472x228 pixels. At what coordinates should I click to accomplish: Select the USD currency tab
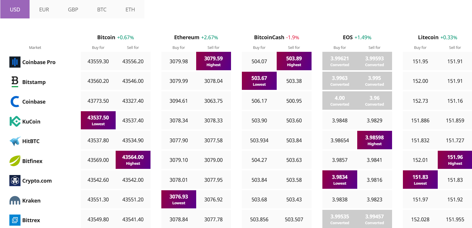(x=15, y=9)
